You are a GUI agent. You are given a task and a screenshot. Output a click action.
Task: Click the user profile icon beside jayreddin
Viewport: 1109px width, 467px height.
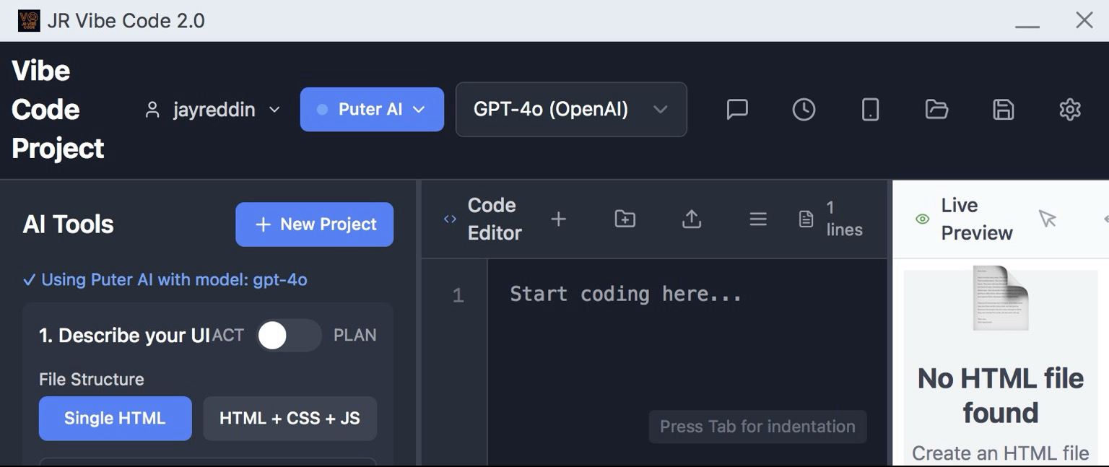pos(152,110)
